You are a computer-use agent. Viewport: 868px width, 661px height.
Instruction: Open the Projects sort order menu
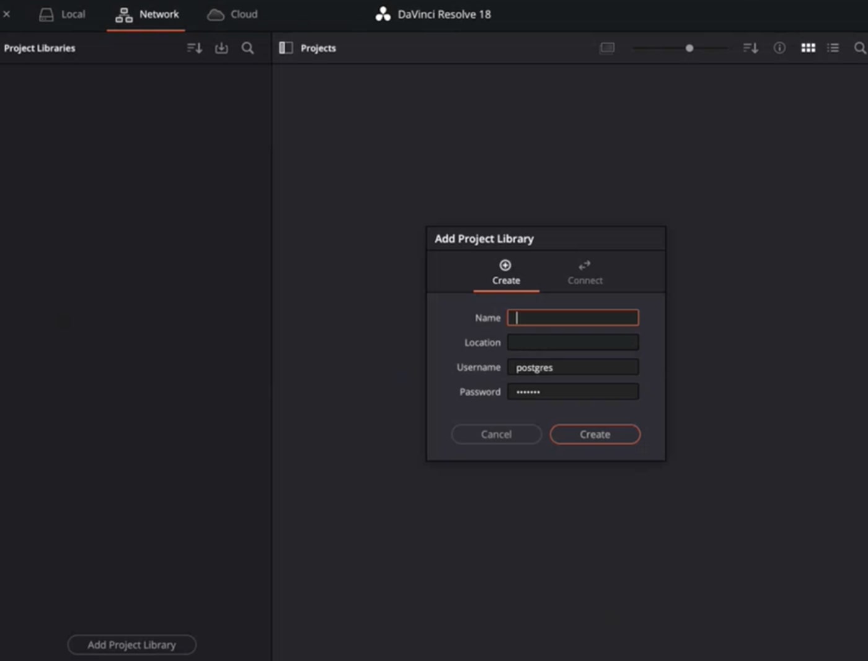751,48
